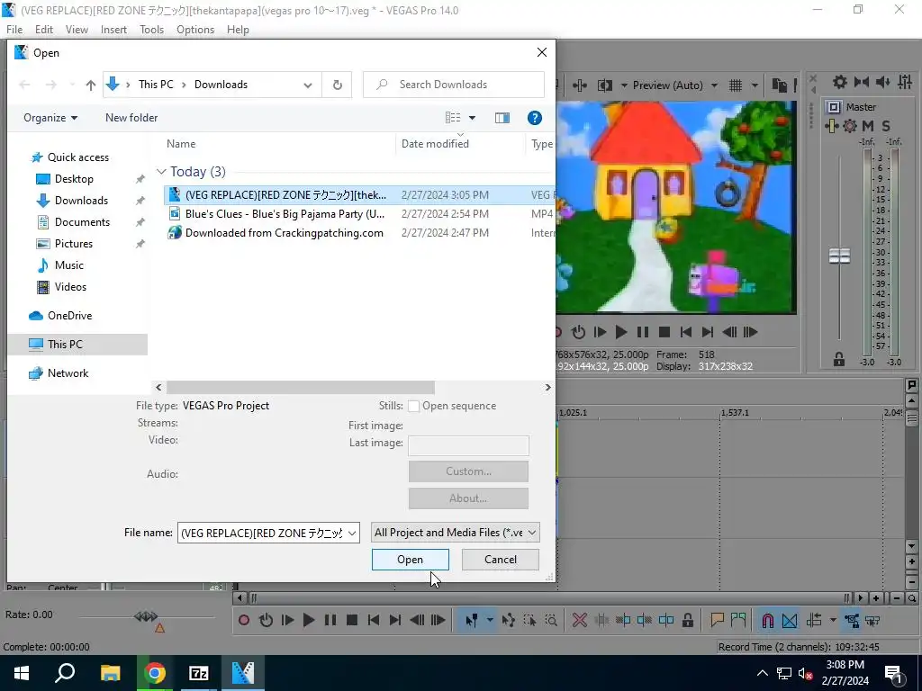Open the File menu
Screen dimensions: 922x691
(14, 30)
